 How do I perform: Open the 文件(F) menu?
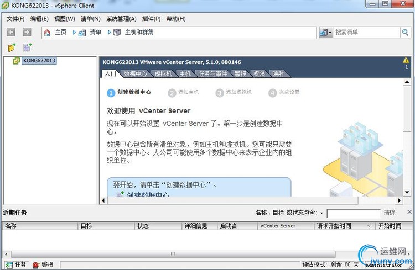tap(15, 19)
